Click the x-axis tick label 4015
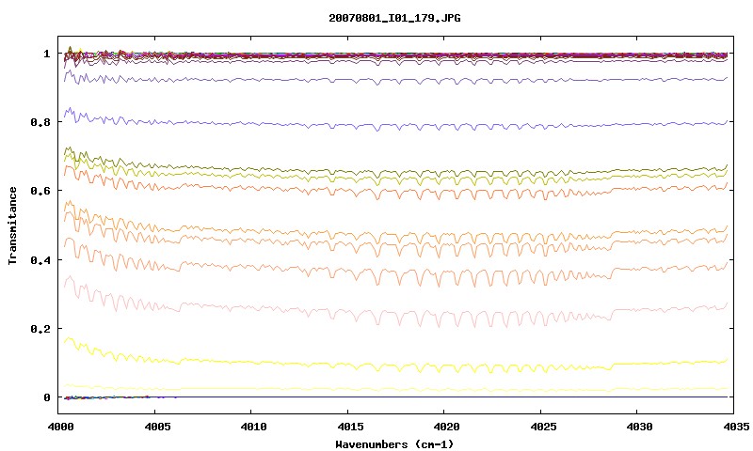Image resolution: width=753 pixels, height=451 pixels. coord(349,427)
